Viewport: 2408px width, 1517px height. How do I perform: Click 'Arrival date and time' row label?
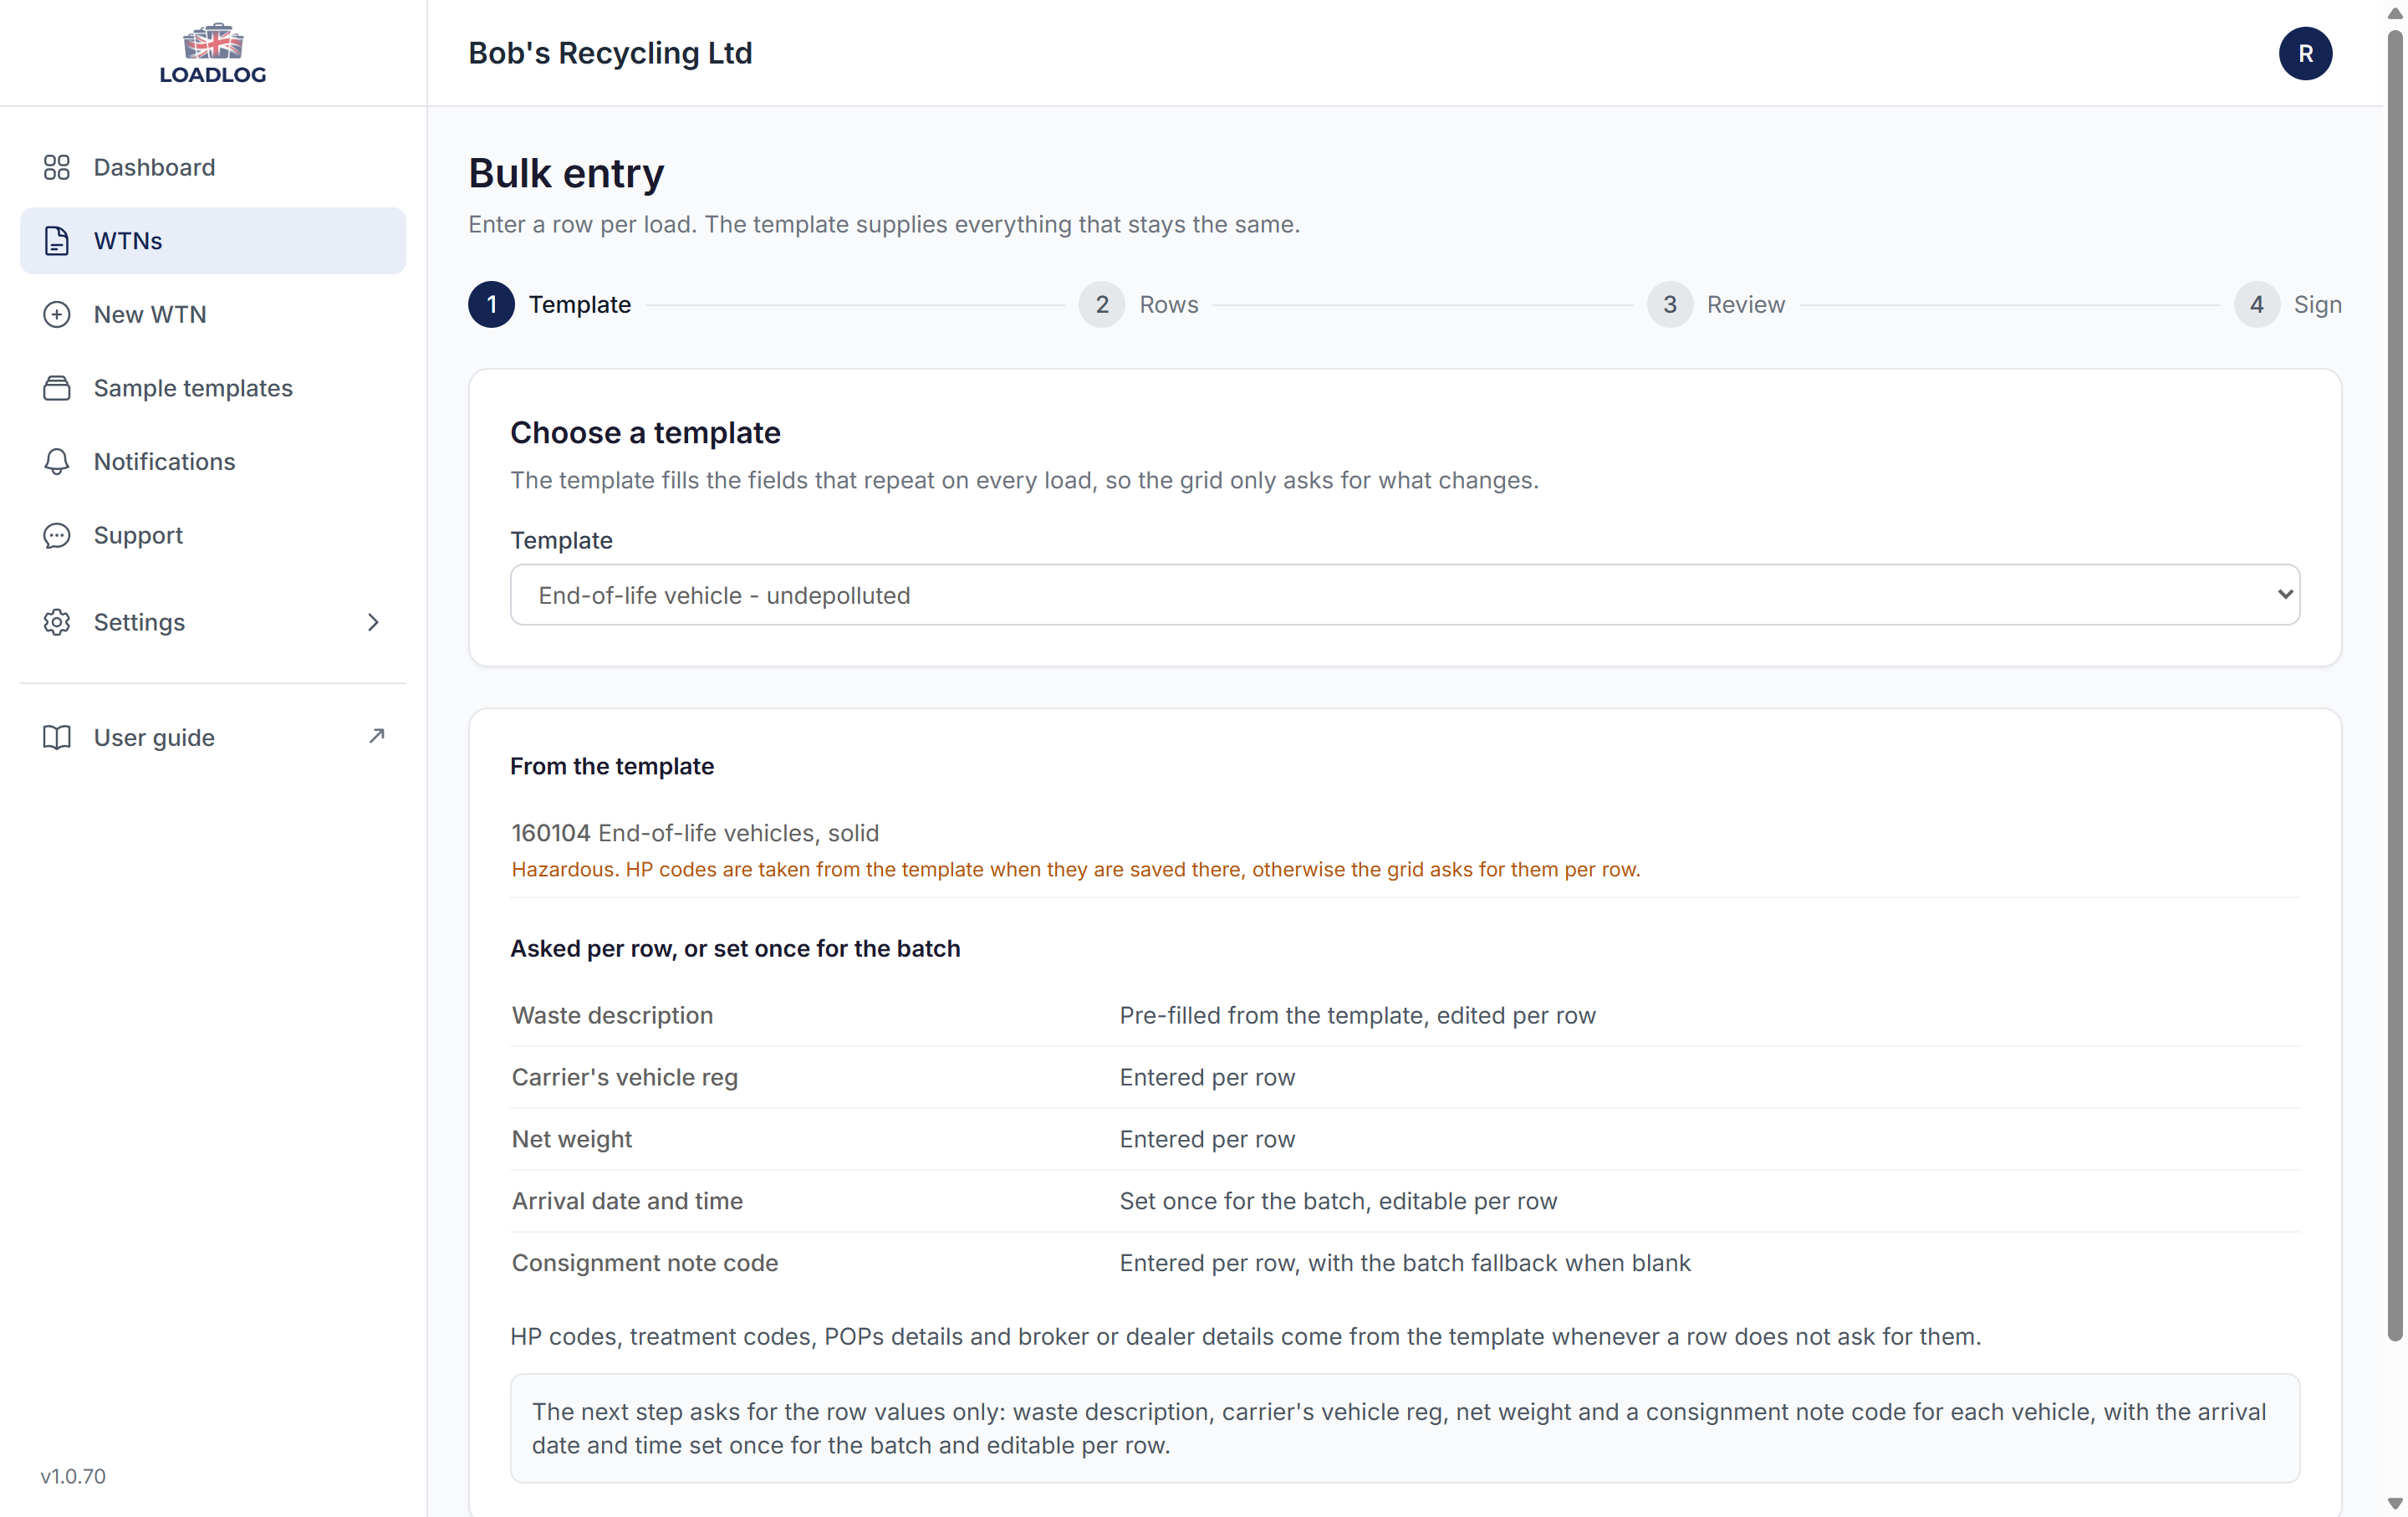click(627, 1201)
